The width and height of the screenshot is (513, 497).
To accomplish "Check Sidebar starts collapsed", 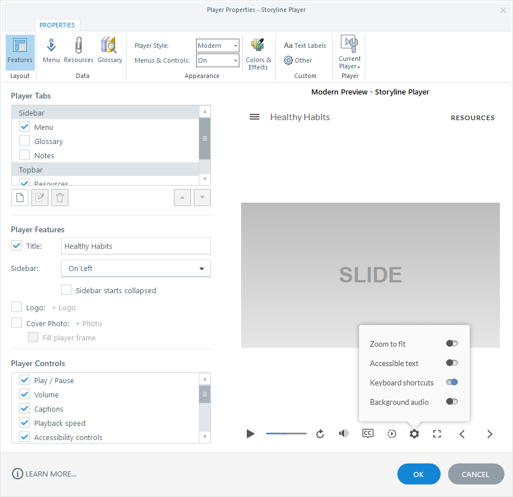I will pos(66,290).
